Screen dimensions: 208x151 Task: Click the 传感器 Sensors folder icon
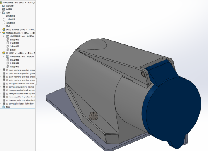pos(4,9)
